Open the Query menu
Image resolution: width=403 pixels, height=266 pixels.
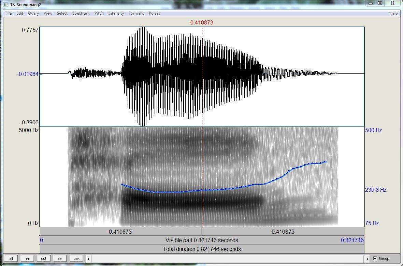33,13
